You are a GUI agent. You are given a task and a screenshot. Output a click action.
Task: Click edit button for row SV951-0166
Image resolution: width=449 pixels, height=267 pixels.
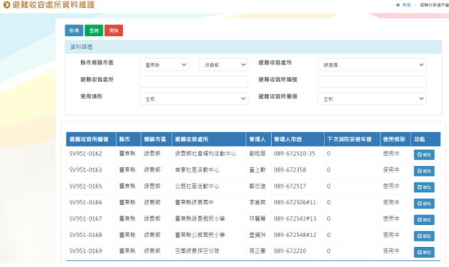pyautogui.click(x=424, y=204)
